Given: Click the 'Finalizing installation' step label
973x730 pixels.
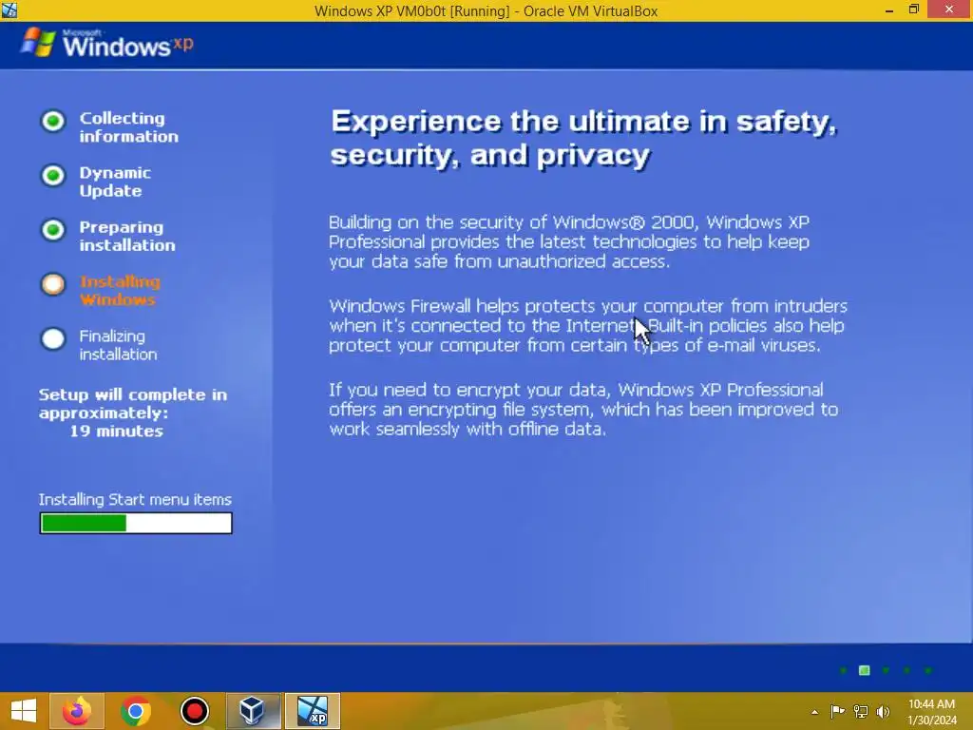Looking at the screenshot, I should 118,345.
